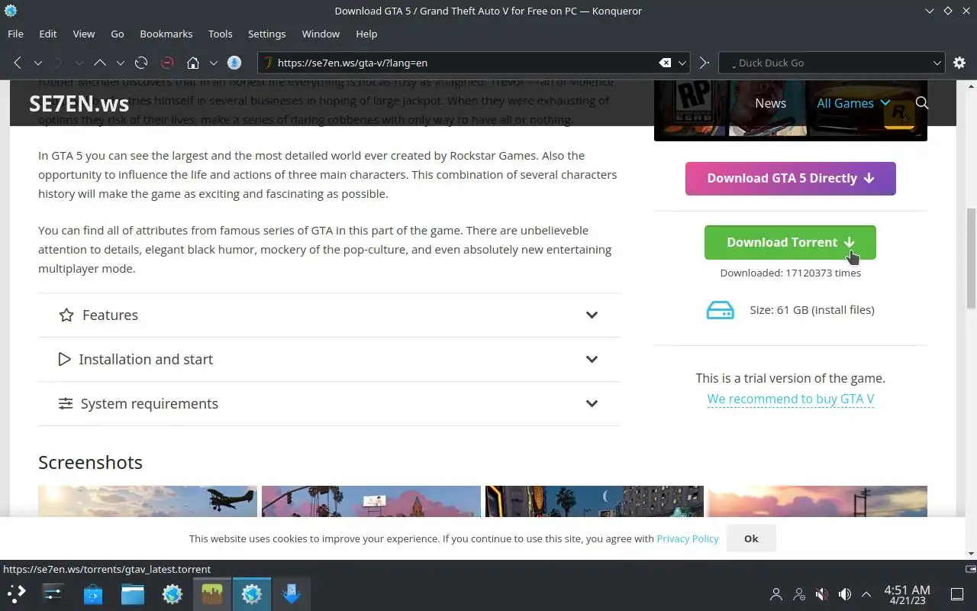Stop loading with the red stop icon
This screenshot has width=977, height=611.
167,63
